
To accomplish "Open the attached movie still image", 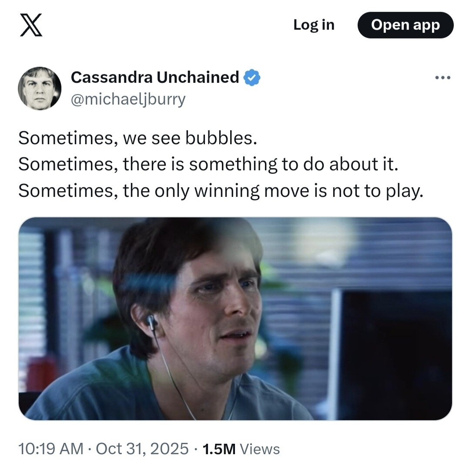I will 235,318.
